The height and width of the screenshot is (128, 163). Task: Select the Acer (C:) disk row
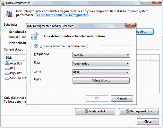pyautogui.click(x=15, y=63)
